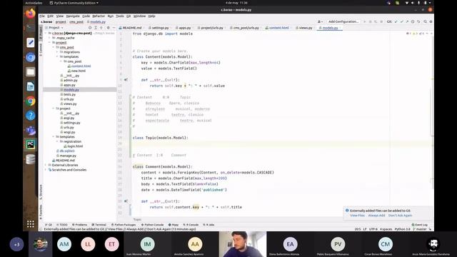The height and width of the screenshot is (257, 457).
Task: Open the Git tool window
Action: click(x=49, y=225)
